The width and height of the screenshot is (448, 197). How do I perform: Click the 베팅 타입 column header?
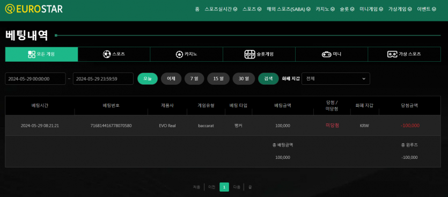point(238,105)
